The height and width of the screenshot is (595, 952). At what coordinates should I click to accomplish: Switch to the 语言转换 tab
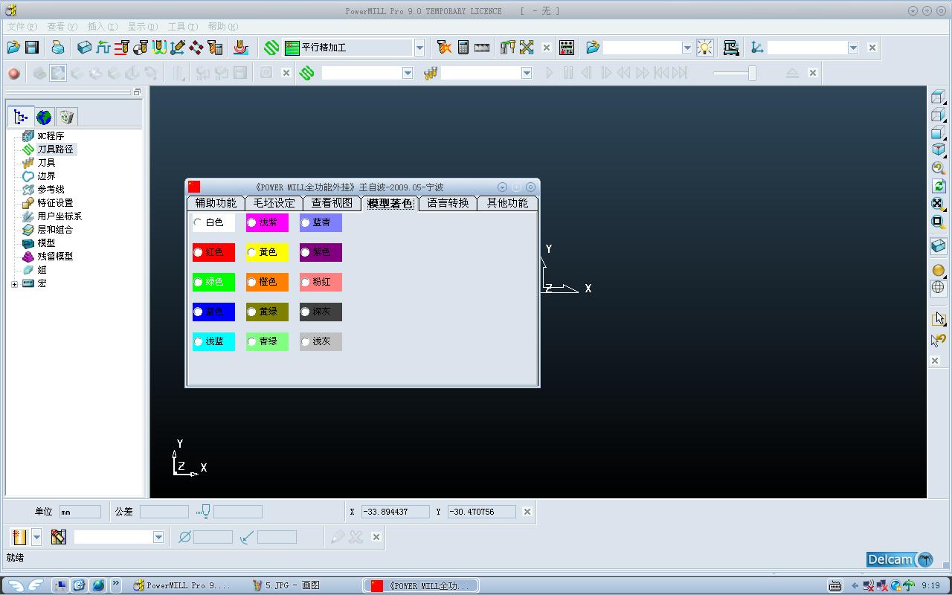click(x=448, y=203)
